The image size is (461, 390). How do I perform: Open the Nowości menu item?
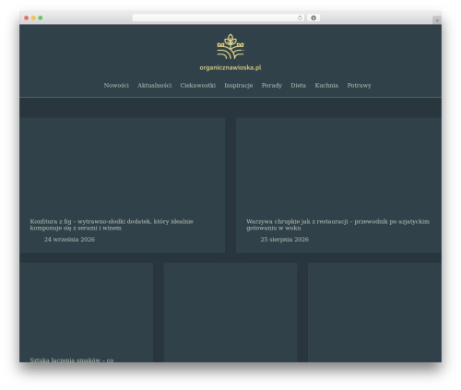(x=116, y=85)
